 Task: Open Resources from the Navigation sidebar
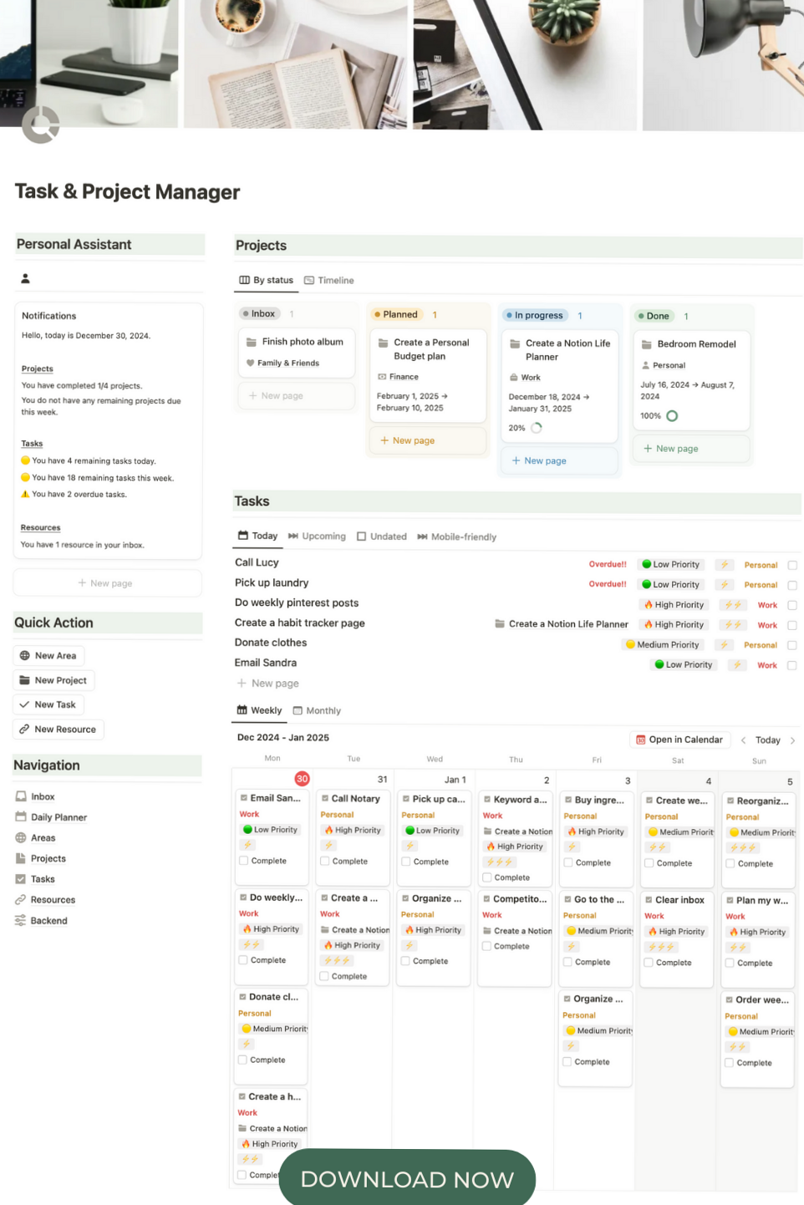click(x=54, y=899)
